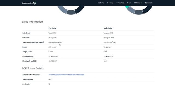Screen dimensions: 175x98
Task: Click the Bonus row label
Action: click(25, 47)
